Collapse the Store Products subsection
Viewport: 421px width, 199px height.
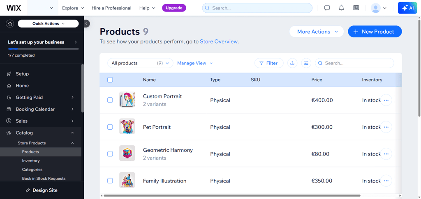[x=40, y=143]
